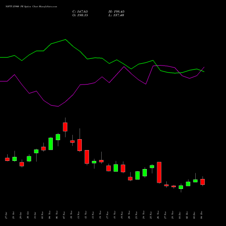Click the 11 Nov date label
Screen dimensions: 226x226
79,215
